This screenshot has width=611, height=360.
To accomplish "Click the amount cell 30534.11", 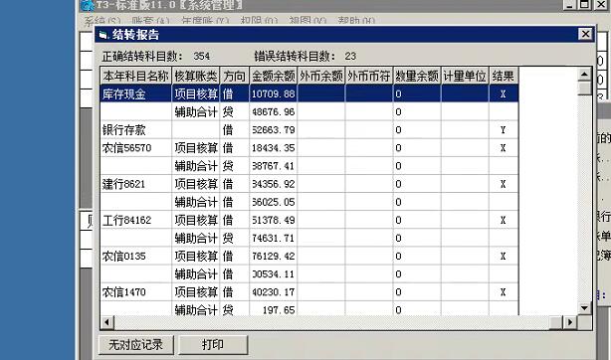I will click(x=273, y=273).
